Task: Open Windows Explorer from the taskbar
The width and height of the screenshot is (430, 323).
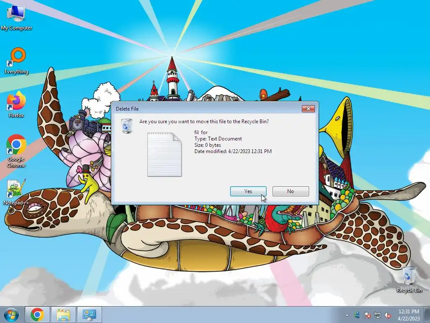Action: (x=63, y=315)
